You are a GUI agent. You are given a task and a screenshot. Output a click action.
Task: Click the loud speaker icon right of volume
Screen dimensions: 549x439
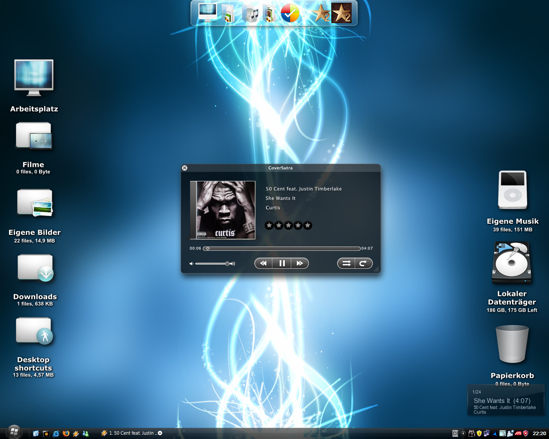click(233, 264)
